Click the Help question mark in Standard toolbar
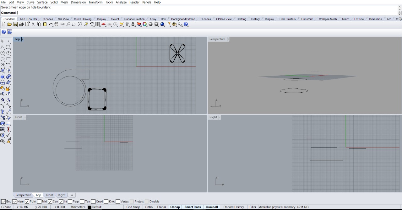The image size is (402, 210). click(186, 24)
